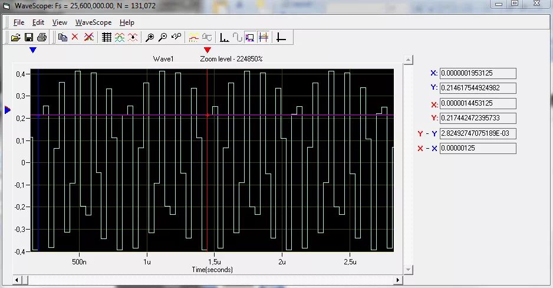Zoom out with the magnifier minus icon
Screen dimensions: 553x288
tap(163, 37)
